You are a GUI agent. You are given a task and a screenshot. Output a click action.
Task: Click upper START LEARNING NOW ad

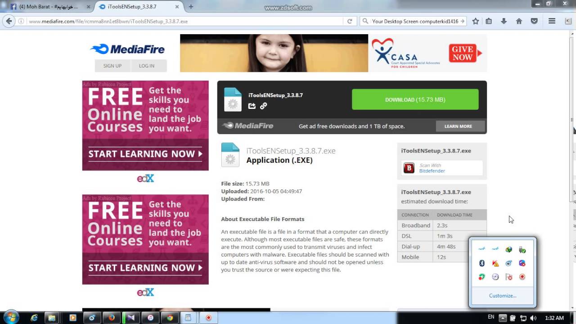click(x=145, y=154)
